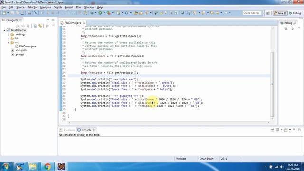Click the Open Task toolbar icon
The height and width of the screenshot is (171, 304).
[x=141, y=13]
